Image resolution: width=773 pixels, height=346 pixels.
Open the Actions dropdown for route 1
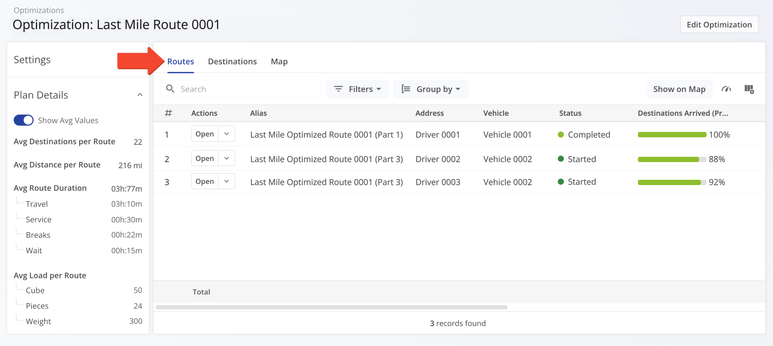point(226,133)
